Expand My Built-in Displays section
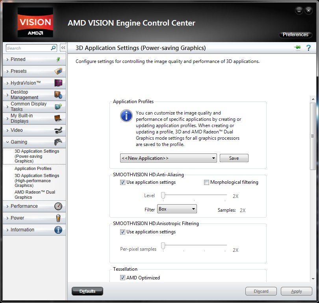 [x=34, y=118]
